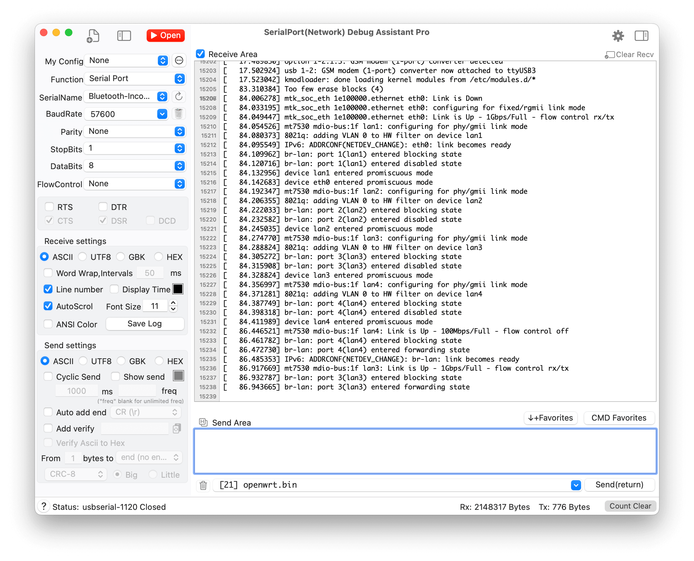Click the Save Log button
This screenshot has width=694, height=561.
144,324
